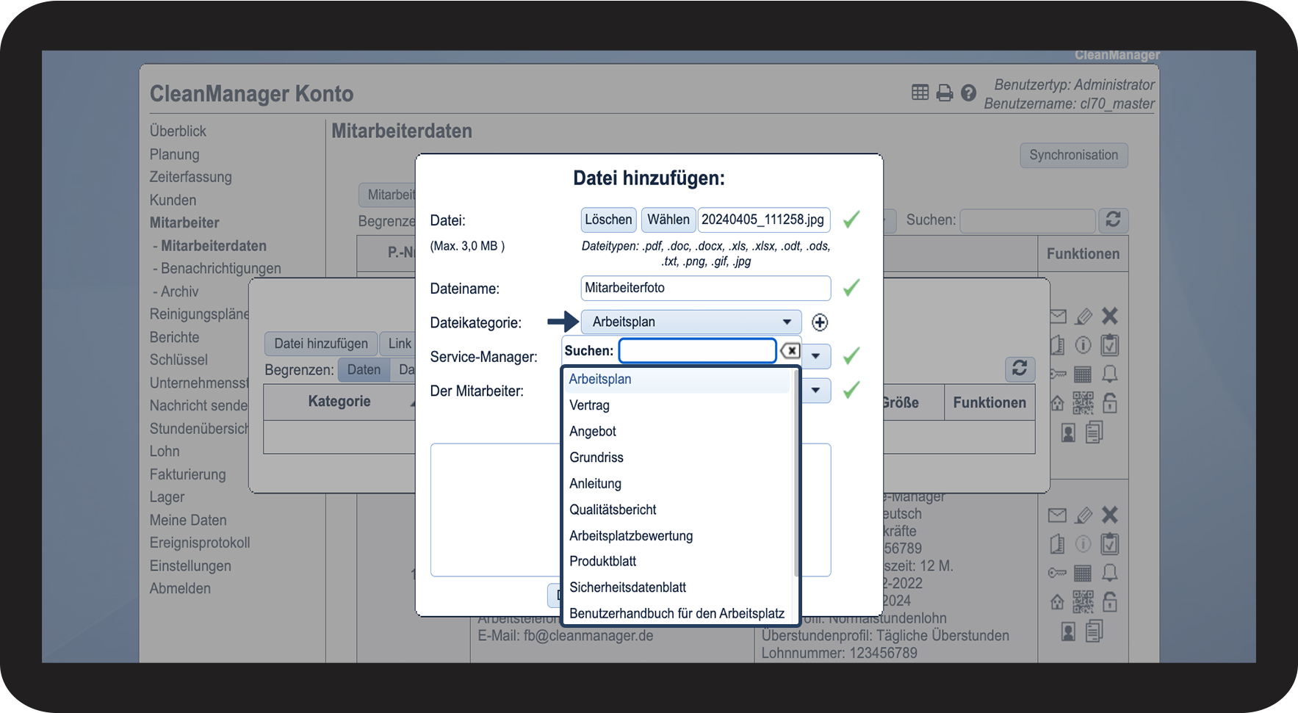
Task: Expand the Dateikategorie Arbeitsplan dropdown
Action: click(691, 322)
